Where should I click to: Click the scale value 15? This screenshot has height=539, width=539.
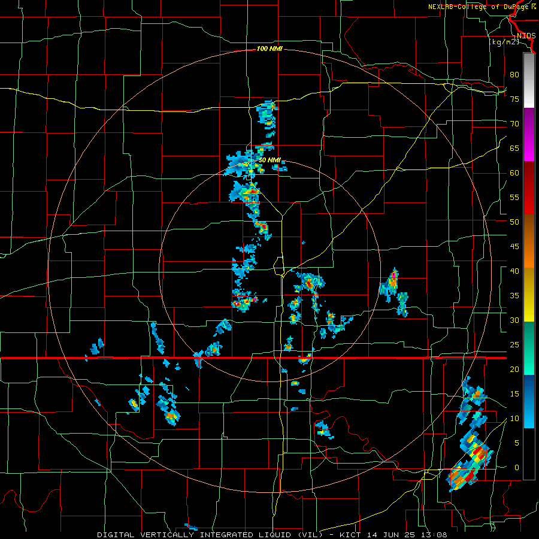(514, 394)
